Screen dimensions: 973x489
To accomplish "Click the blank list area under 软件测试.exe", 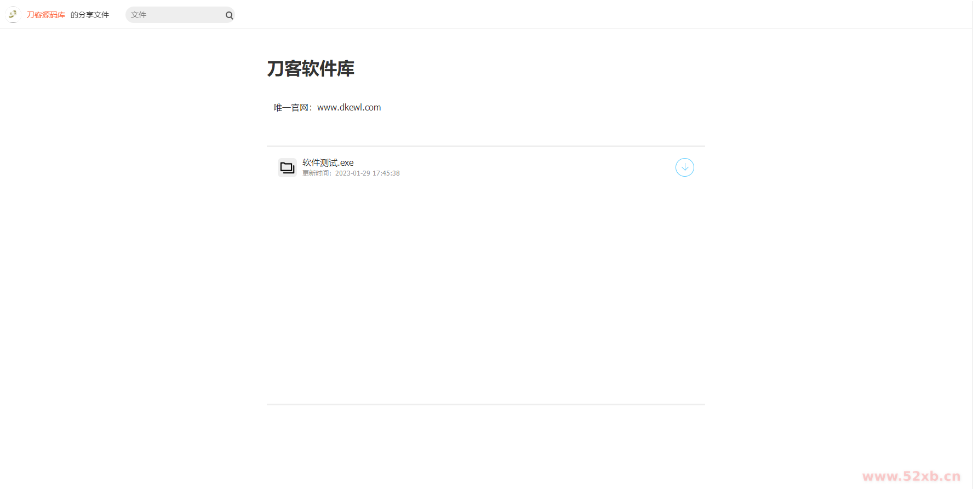I will click(485, 290).
